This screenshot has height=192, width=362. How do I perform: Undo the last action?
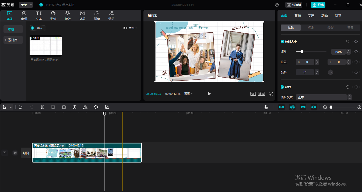pos(21,107)
